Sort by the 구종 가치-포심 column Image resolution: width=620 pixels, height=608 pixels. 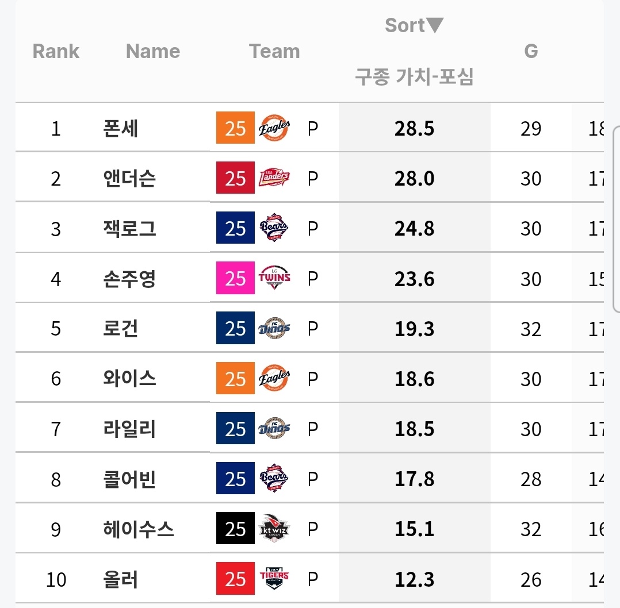click(x=414, y=76)
